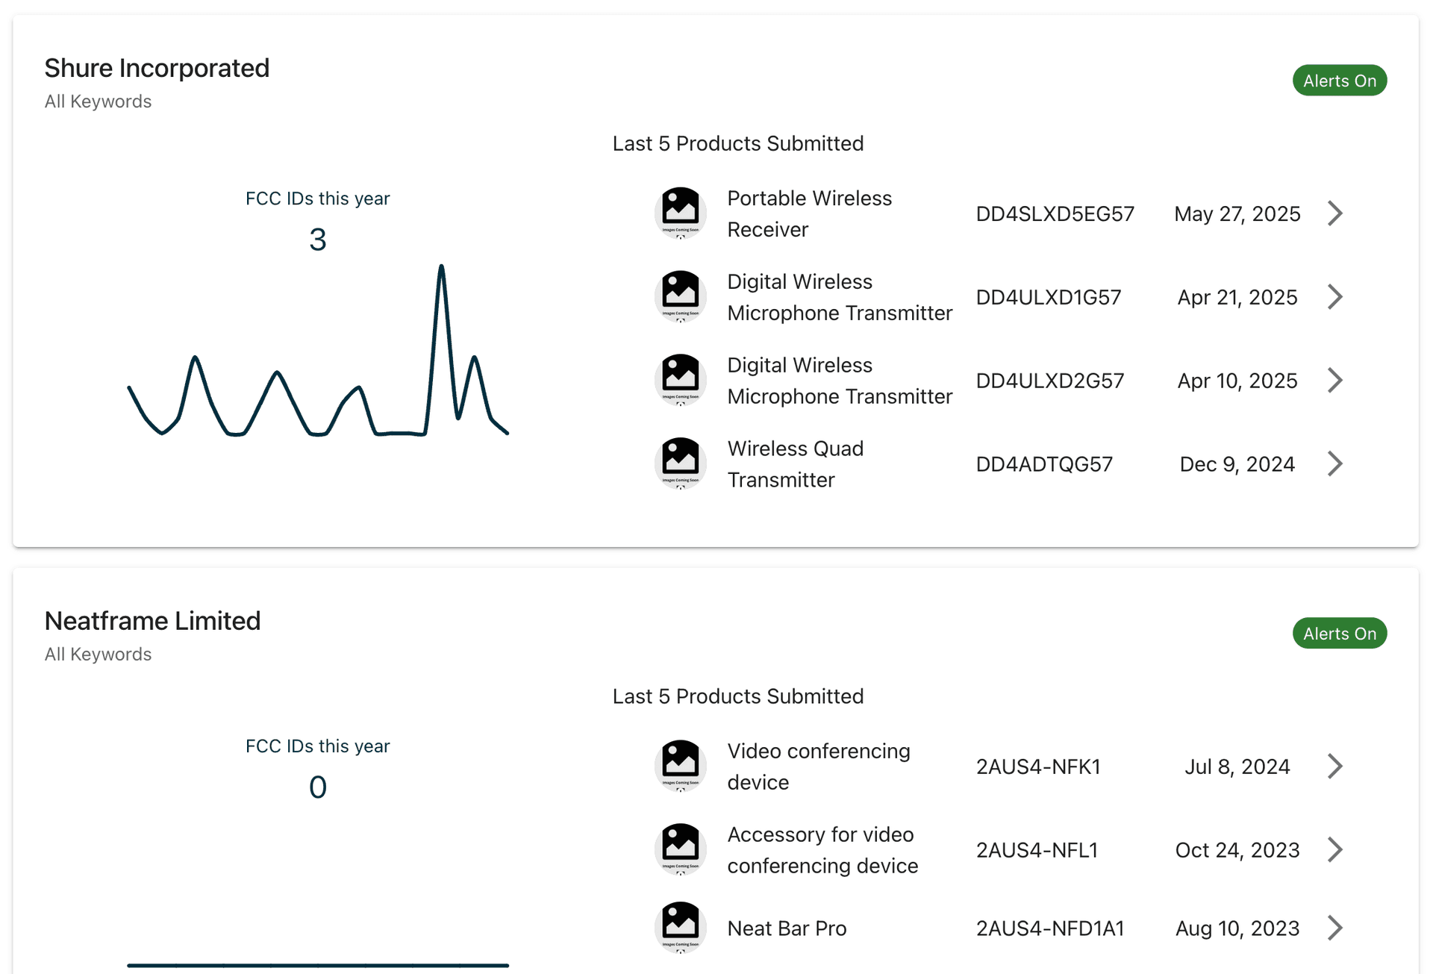Click image placeholder for Portable Wireless Receiver
This screenshot has width=1433, height=974.
680,213
